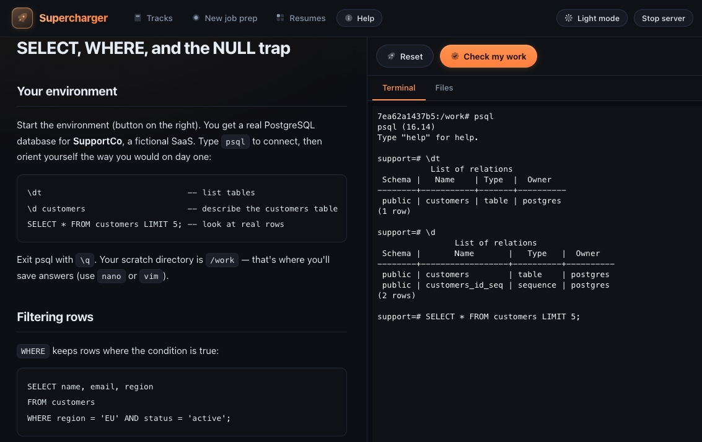Viewport: 702px width, 442px height.
Task: Stop the server
Action: click(663, 18)
